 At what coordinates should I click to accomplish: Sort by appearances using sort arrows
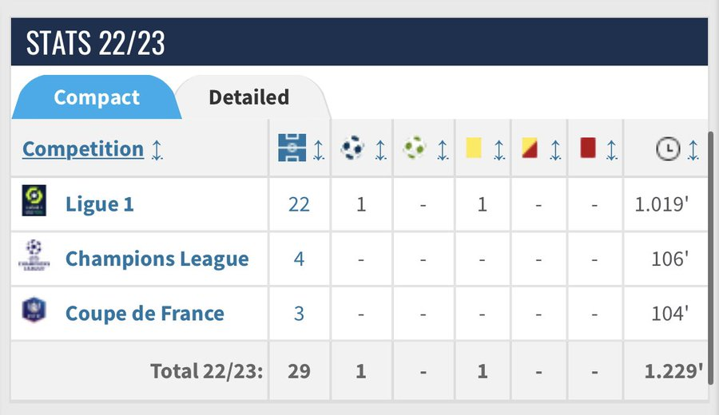(319, 149)
